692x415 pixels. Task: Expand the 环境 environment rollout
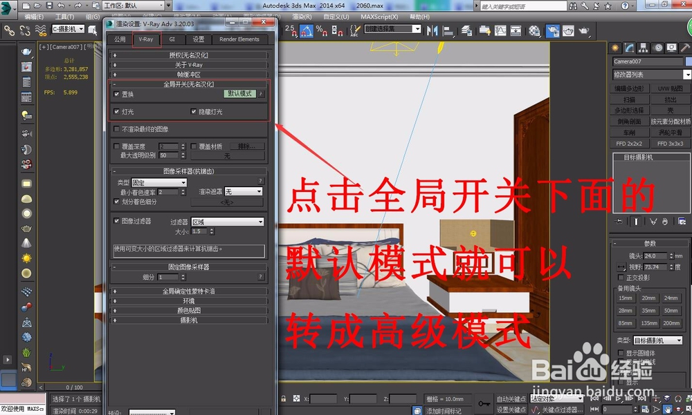(188, 301)
